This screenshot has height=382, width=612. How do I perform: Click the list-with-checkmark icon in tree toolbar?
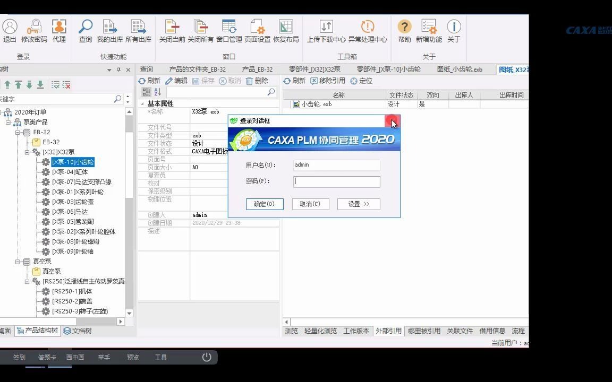click(55, 84)
